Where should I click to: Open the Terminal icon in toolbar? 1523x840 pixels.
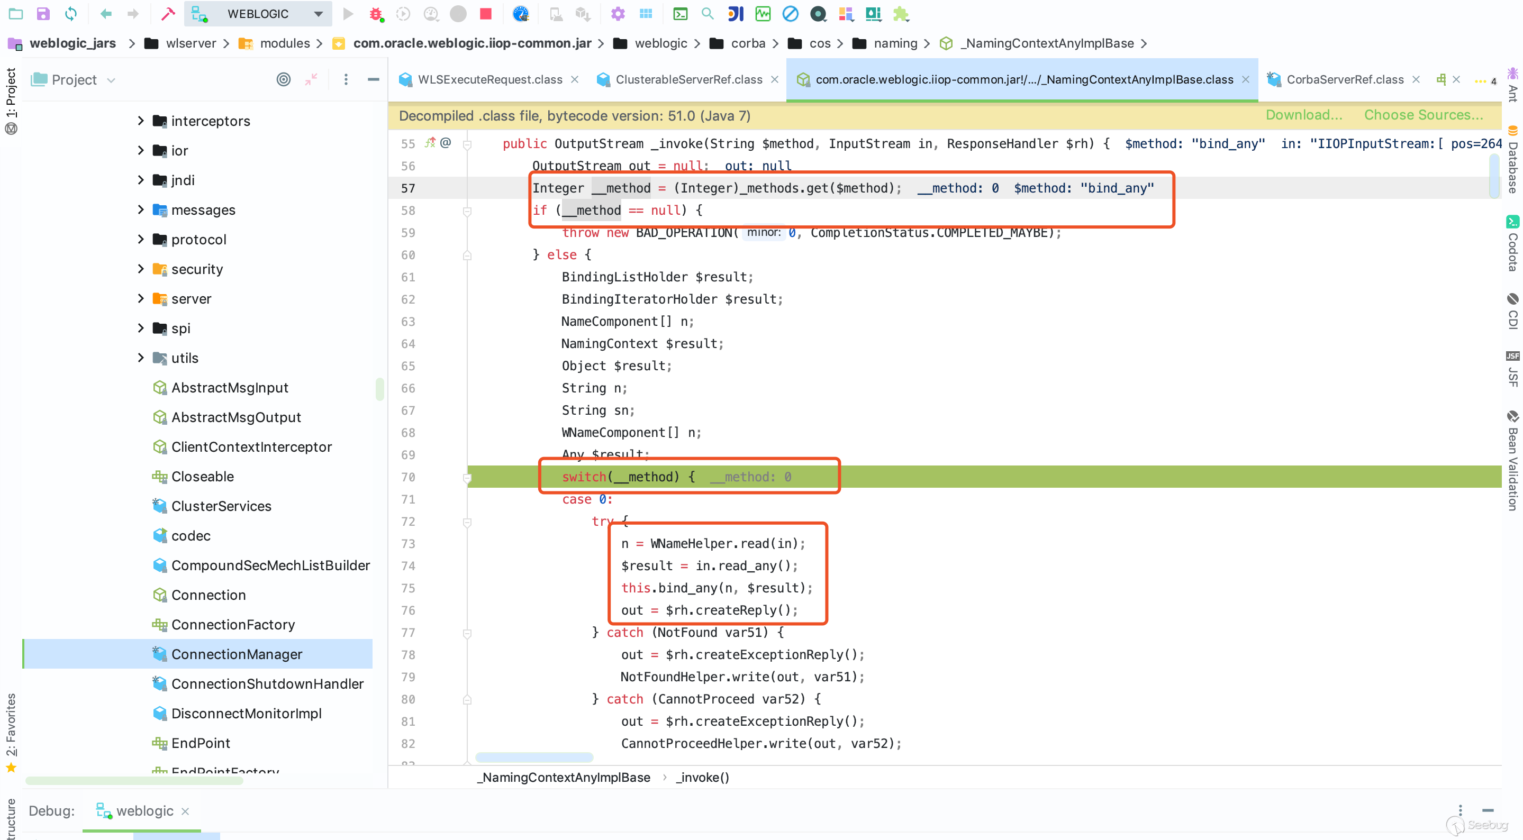click(680, 14)
